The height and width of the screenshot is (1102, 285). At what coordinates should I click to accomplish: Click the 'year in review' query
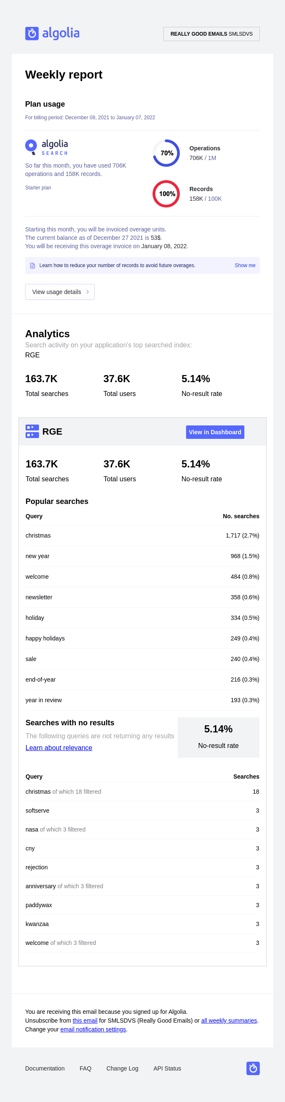44,701
